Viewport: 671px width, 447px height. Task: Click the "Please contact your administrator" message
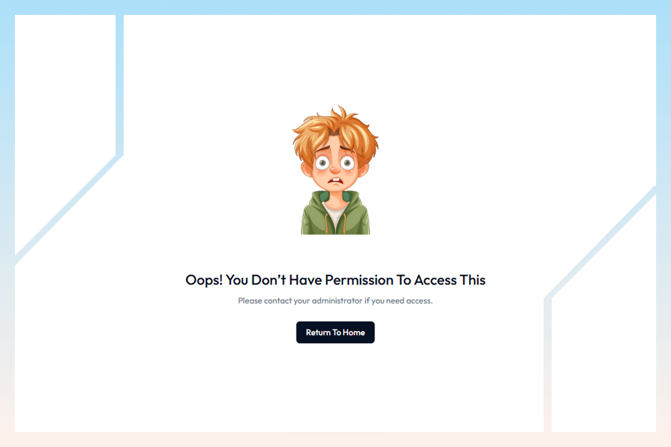pyautogui.click(x=335, y=300)
